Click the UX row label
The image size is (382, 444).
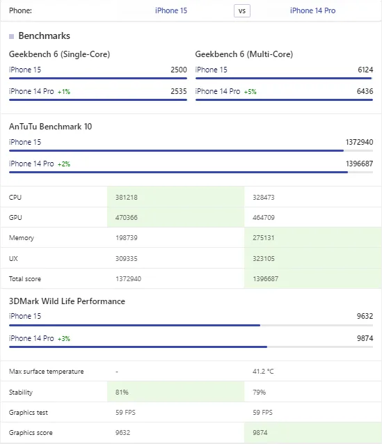[x=13, y=258]
